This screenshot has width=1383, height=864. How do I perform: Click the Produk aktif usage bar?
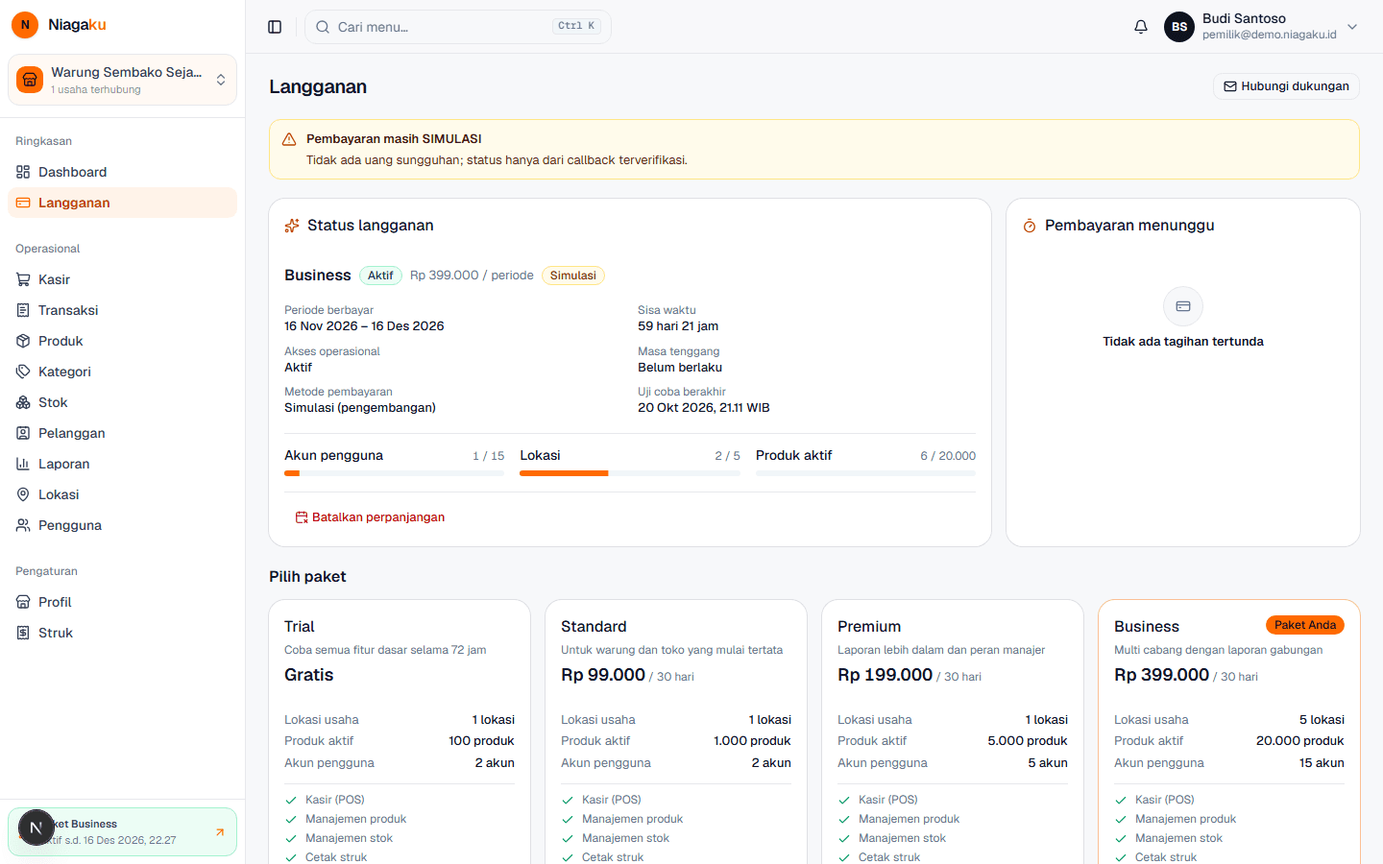click(865, 473)
